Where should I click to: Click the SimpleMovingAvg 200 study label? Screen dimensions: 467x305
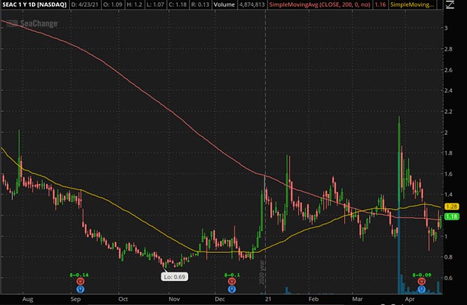320,5
